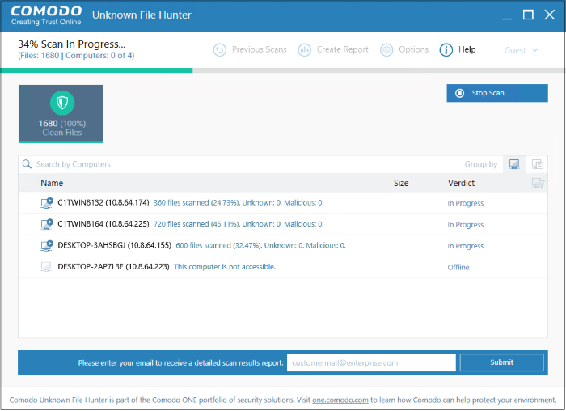Click the scan progress bar
The image size is (566, 411).
[283, 70]
